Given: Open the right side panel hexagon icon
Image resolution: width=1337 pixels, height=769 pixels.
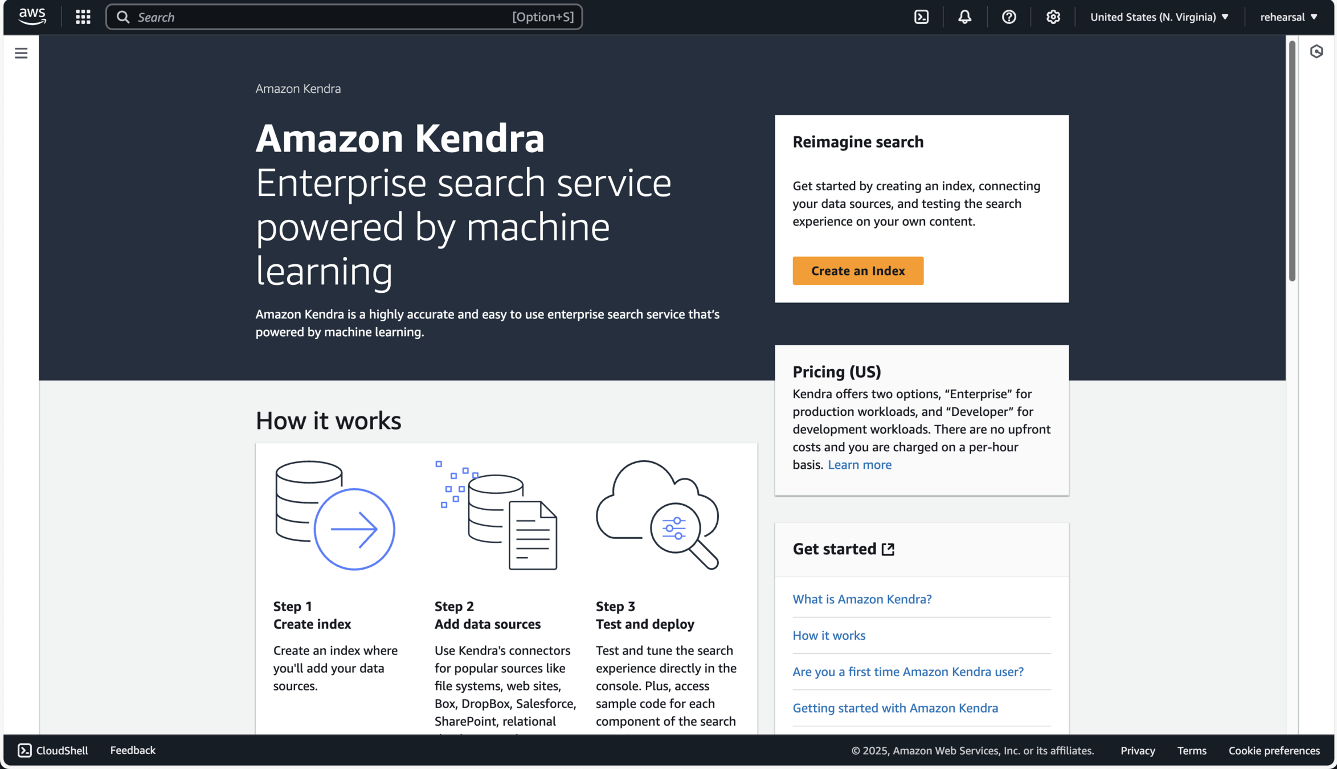Looking at the screenshot, I should [1316, 52].
